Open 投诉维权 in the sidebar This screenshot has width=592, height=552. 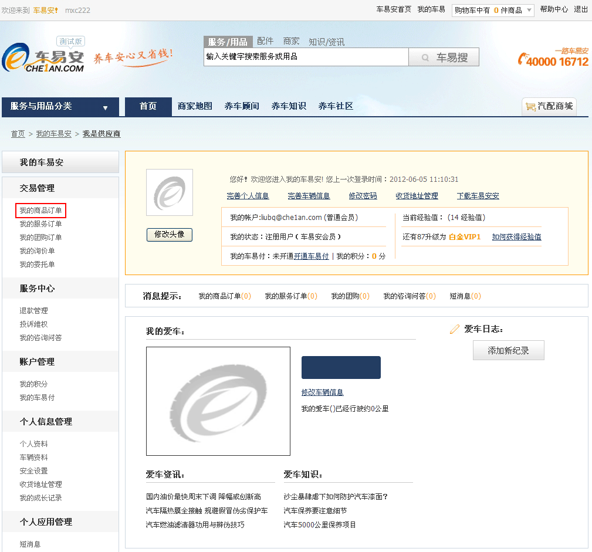click(33, 324)
